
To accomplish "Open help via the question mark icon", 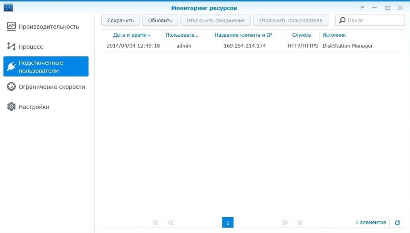I will point(362,8).
